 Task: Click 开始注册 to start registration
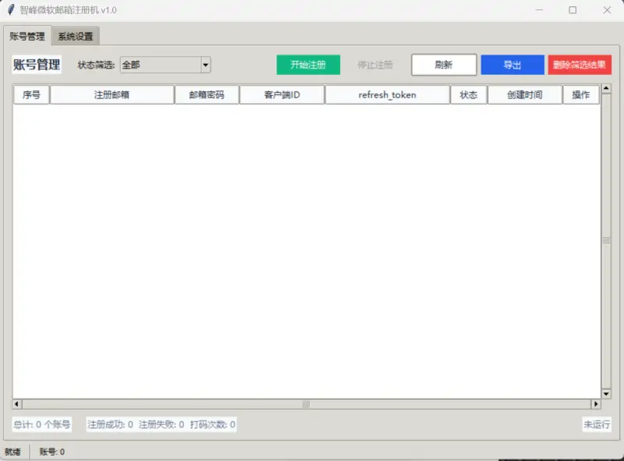[x=307, y=65]
